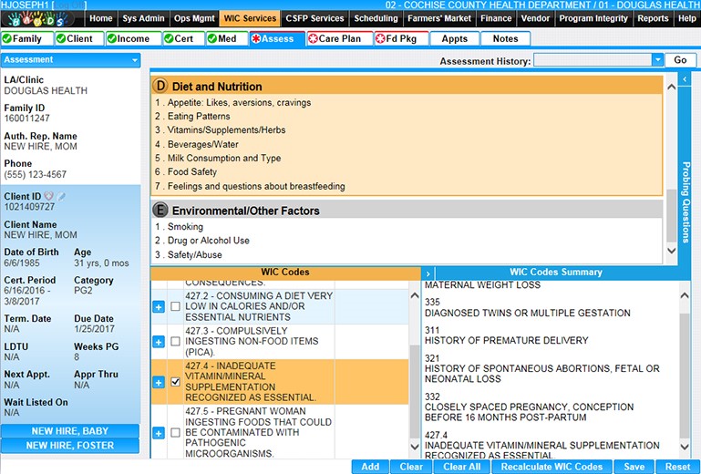
Task: Click the plus icon for code 427.2
Action: (x=159, y=307)
